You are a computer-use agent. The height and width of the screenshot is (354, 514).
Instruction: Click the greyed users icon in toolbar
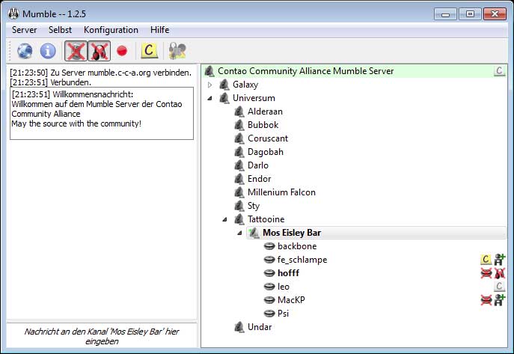coord(177,51)
